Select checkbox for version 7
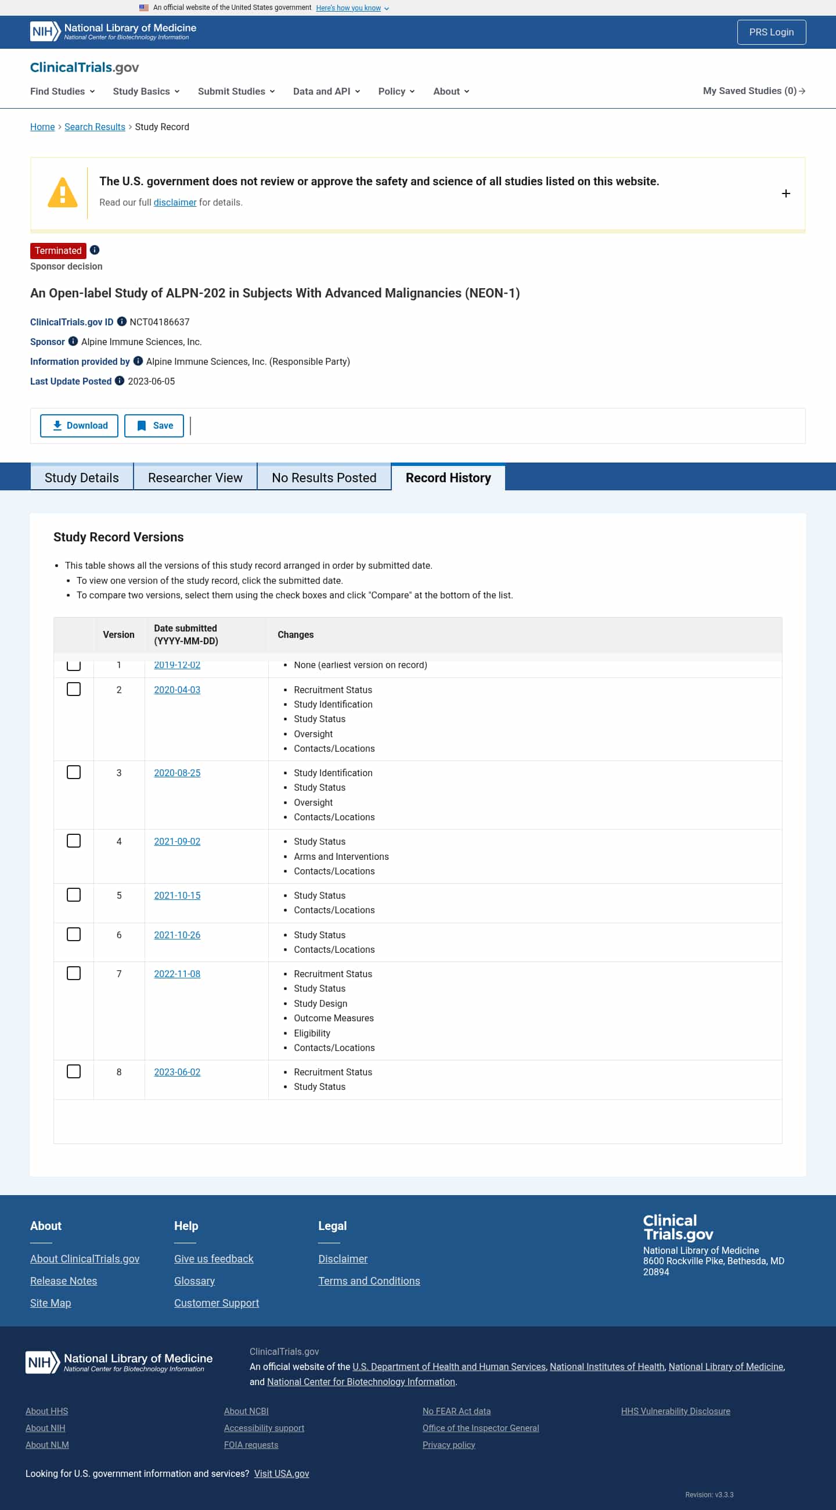Viewport: 836px width, 1510px height. [x=74, y=974]
